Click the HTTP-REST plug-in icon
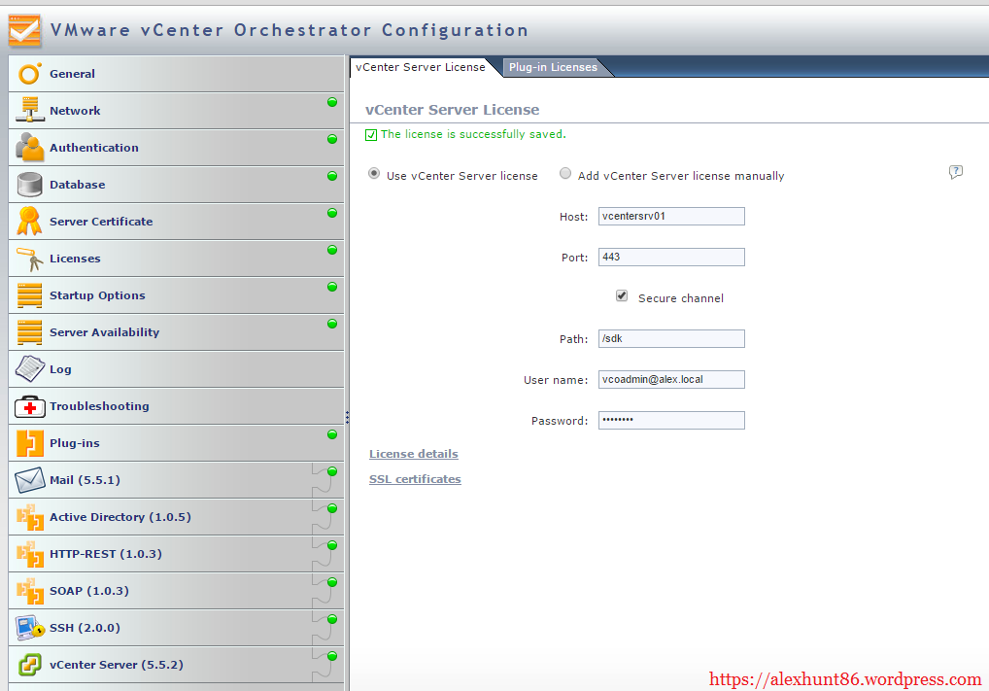 [30, 554]
